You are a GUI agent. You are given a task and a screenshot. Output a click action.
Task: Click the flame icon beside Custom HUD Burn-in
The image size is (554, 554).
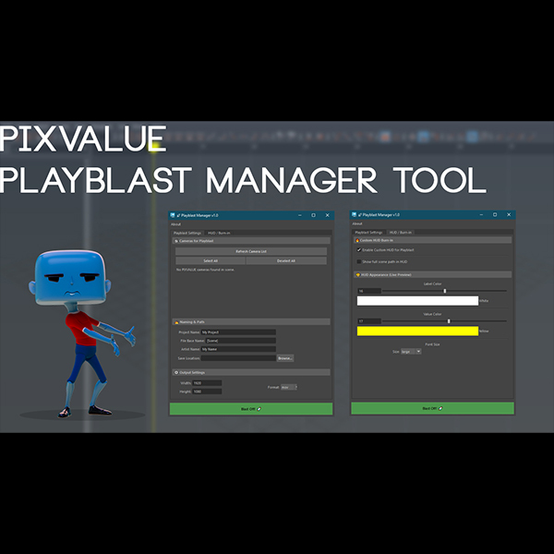[x=357, y=240]
